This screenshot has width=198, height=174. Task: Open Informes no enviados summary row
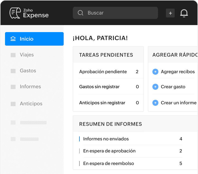pyautogui.click(x=131, y=139)
